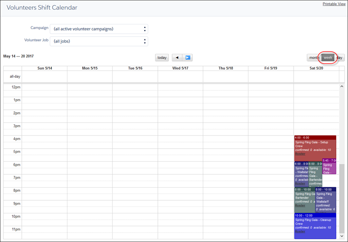Open the Campaign dropdown

[99, 29]
